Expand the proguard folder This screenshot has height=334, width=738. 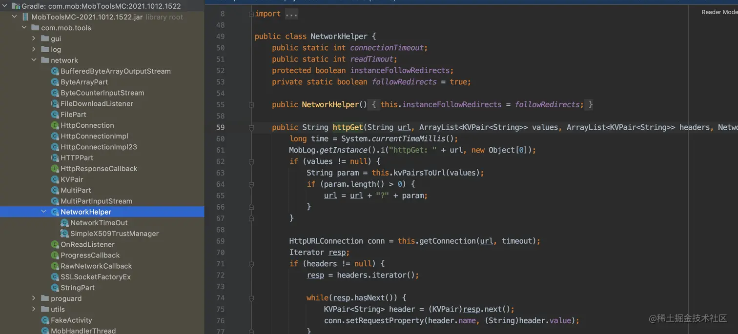(34, 298)
